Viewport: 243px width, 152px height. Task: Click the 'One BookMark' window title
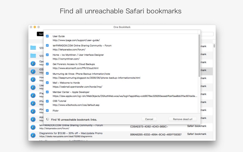coord(122,27)
